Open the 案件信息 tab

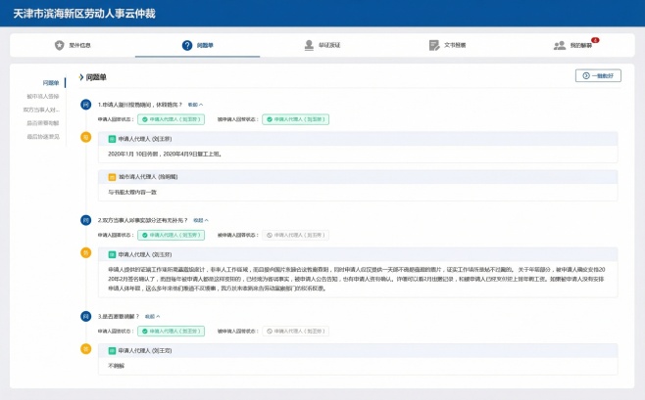pos(73,45)
